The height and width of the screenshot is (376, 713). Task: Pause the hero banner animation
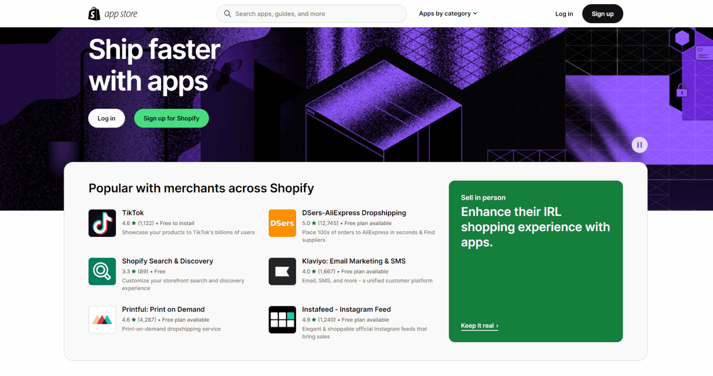[x=639, y=144]
